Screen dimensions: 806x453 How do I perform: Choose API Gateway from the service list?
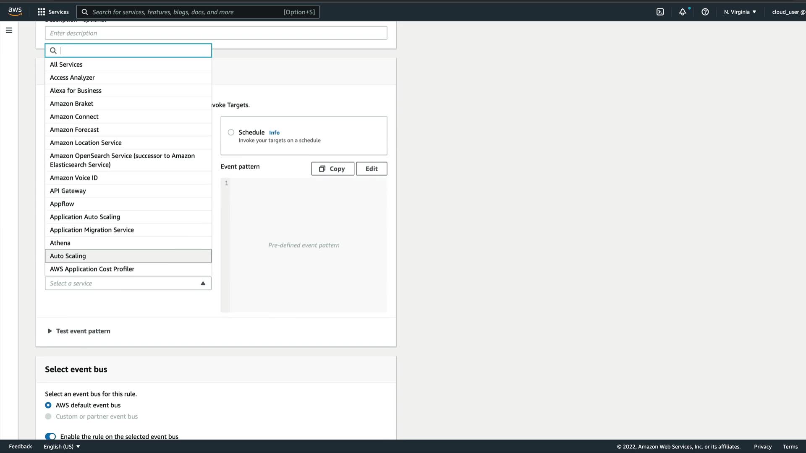pyautogui.click(x=68, y=191)
